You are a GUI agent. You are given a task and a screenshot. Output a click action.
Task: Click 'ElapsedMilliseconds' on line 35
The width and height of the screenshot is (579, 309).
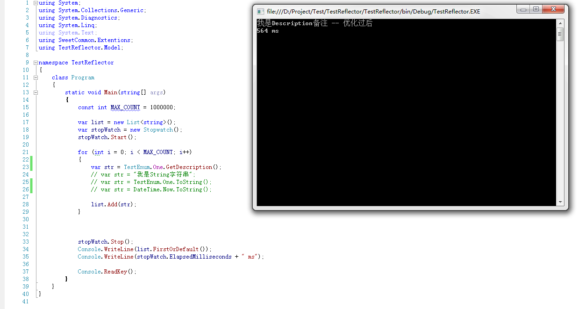(200, 257)
